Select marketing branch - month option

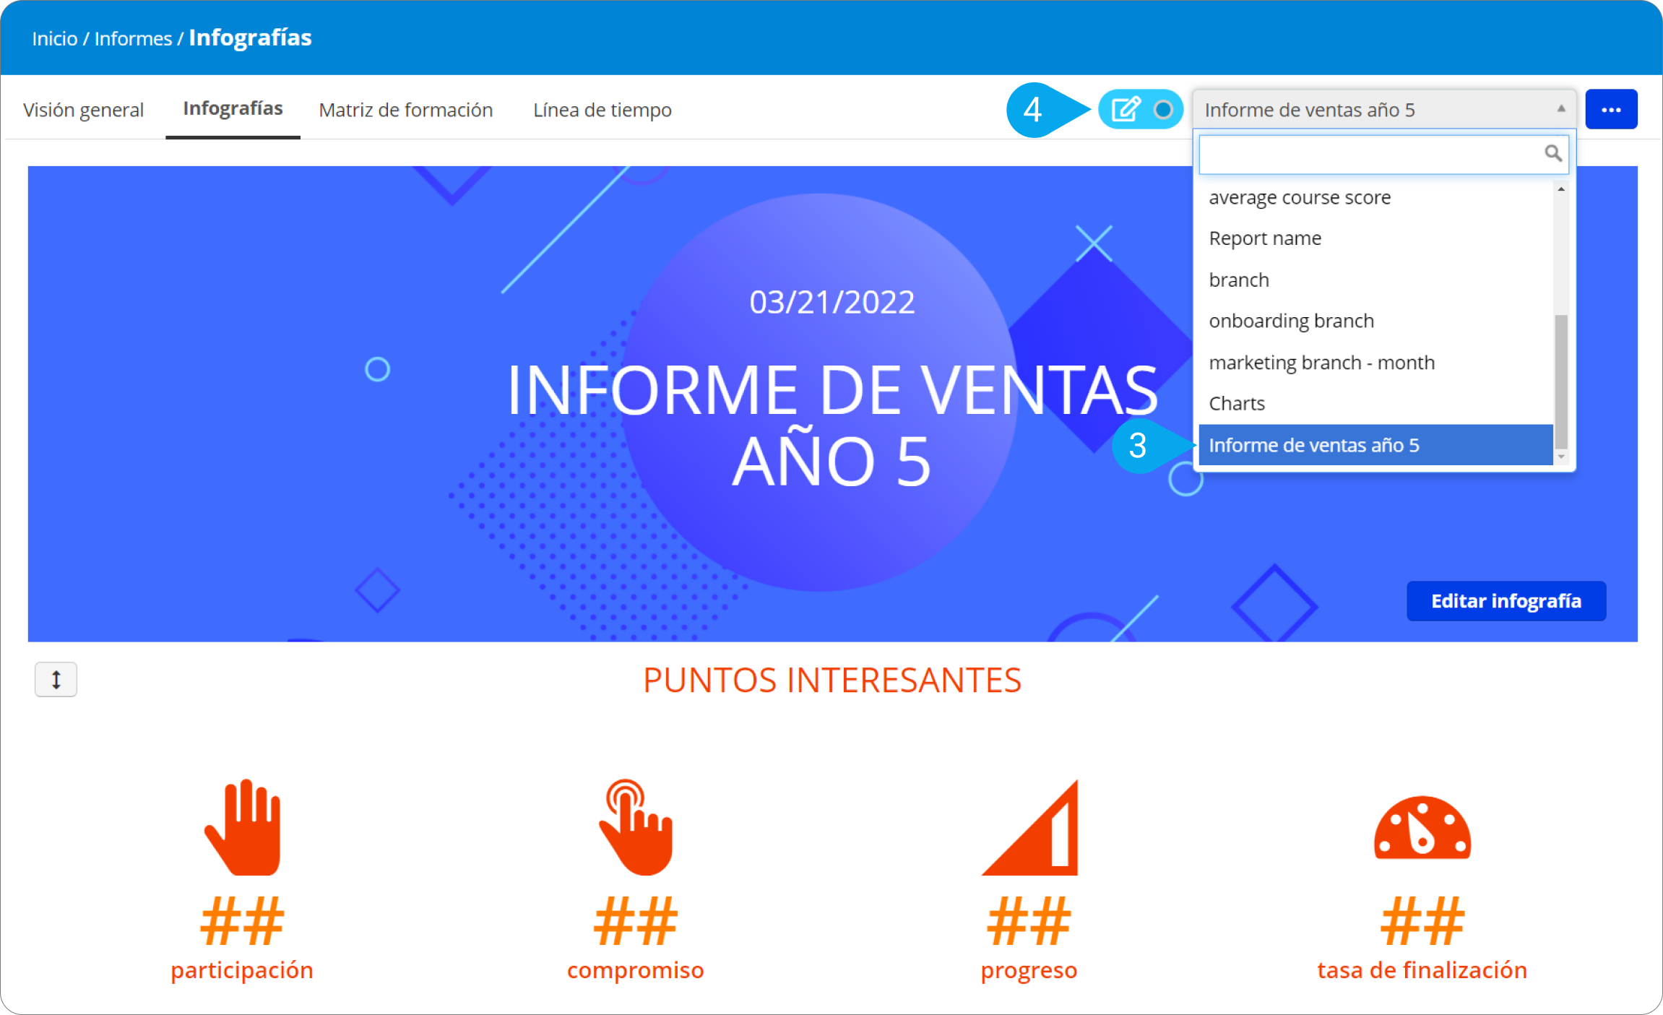pos(1375,362)
